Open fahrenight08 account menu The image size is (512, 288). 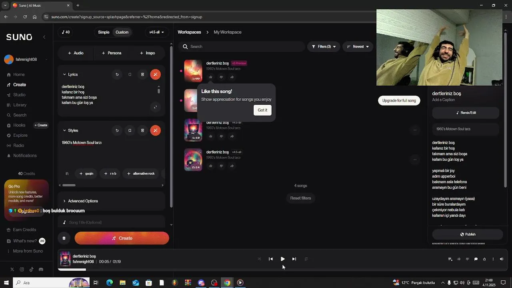26,59
